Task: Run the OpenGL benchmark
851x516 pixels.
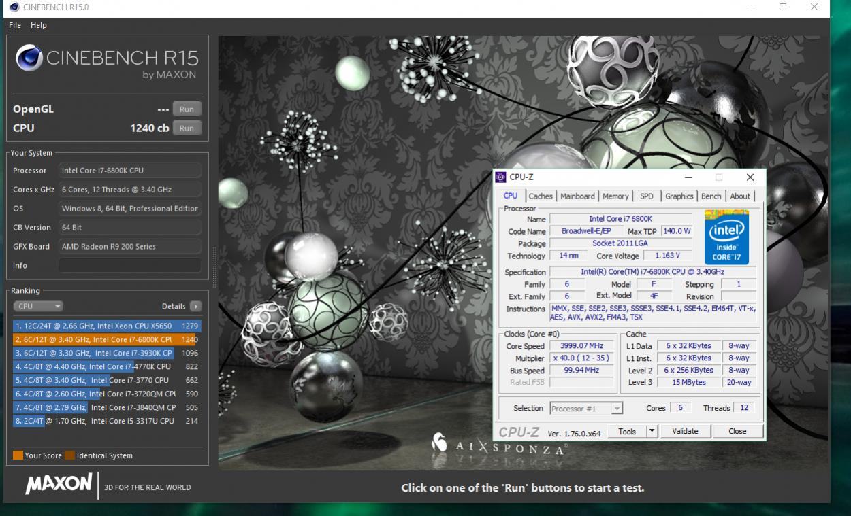Action: (x=187, y=109)
